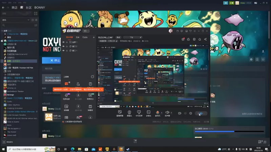Click 修改 button next to stream title
Image resolution: width=271 pixels, height=152 pixels.
coord(118,37)
